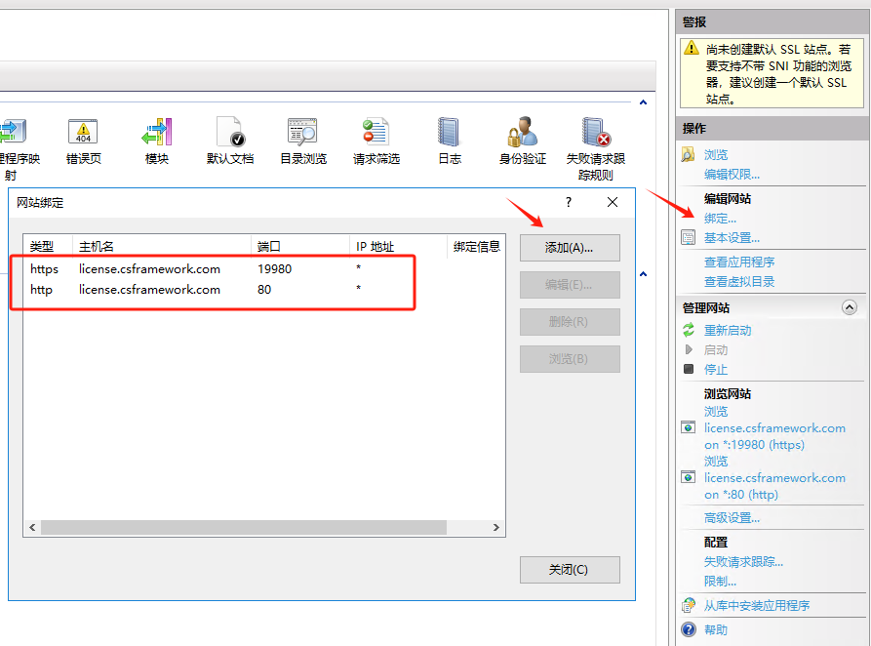
Task: Click the Type (类型) column header
Action: coord(48,246)
